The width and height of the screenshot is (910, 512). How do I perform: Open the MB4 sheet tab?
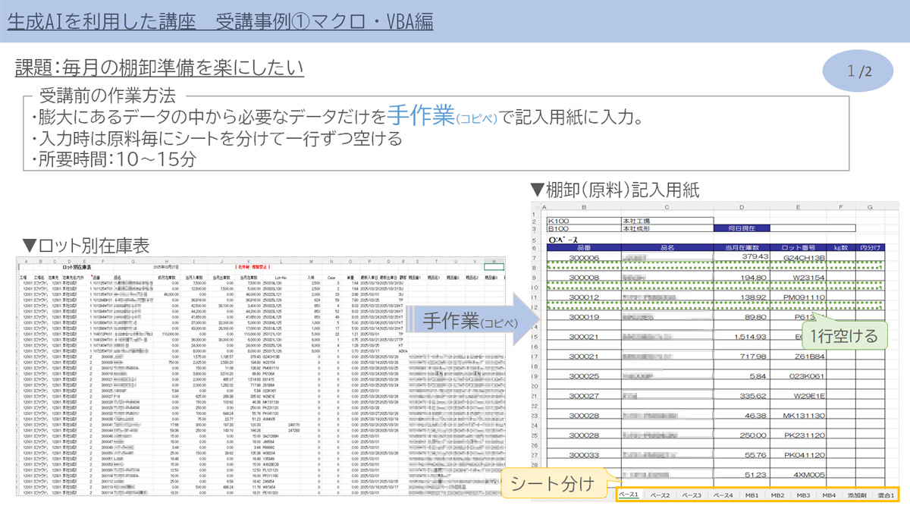pos(829,495)
